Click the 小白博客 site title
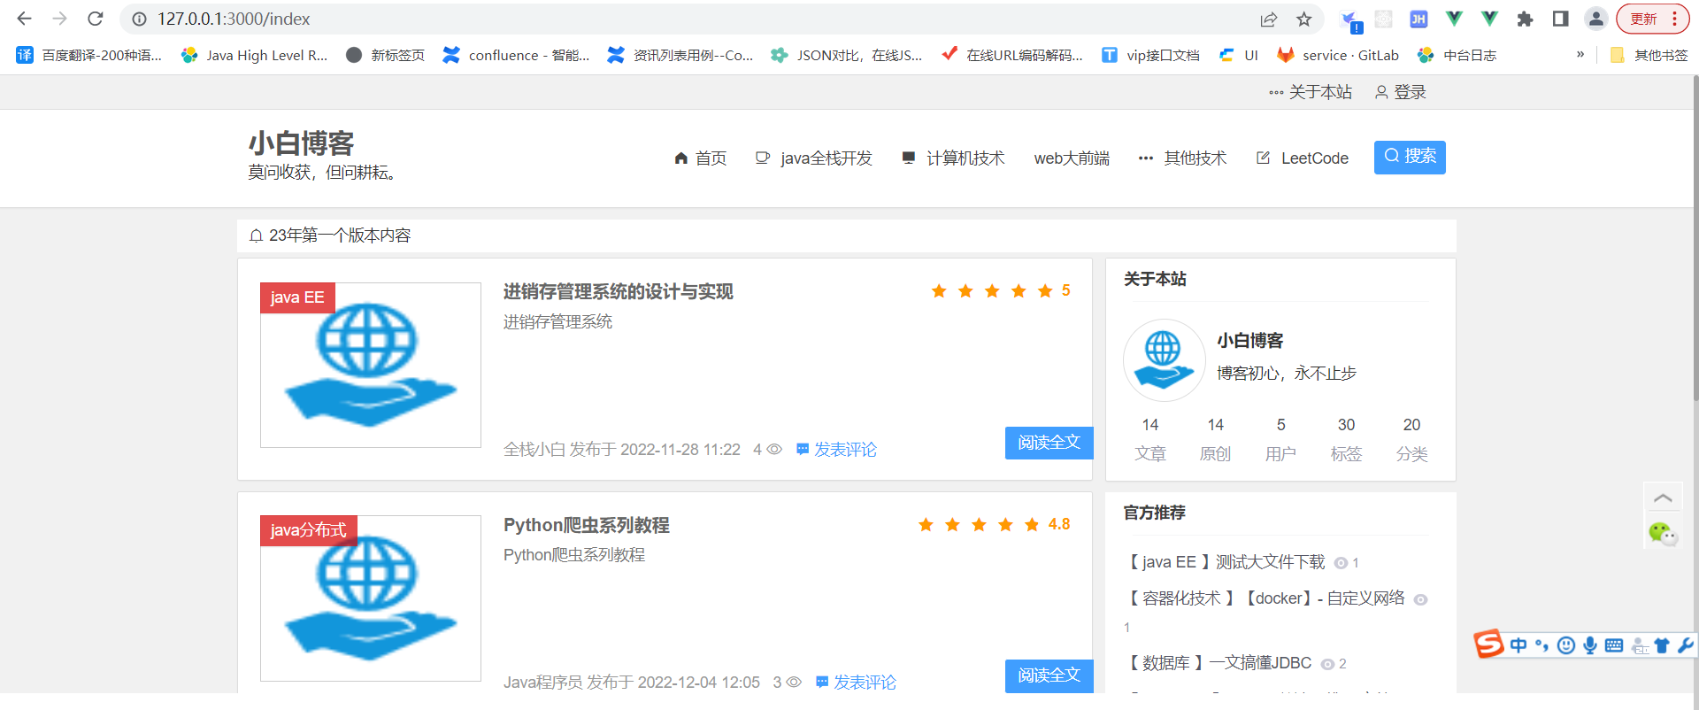1699x710 pixels. [301, 143]
